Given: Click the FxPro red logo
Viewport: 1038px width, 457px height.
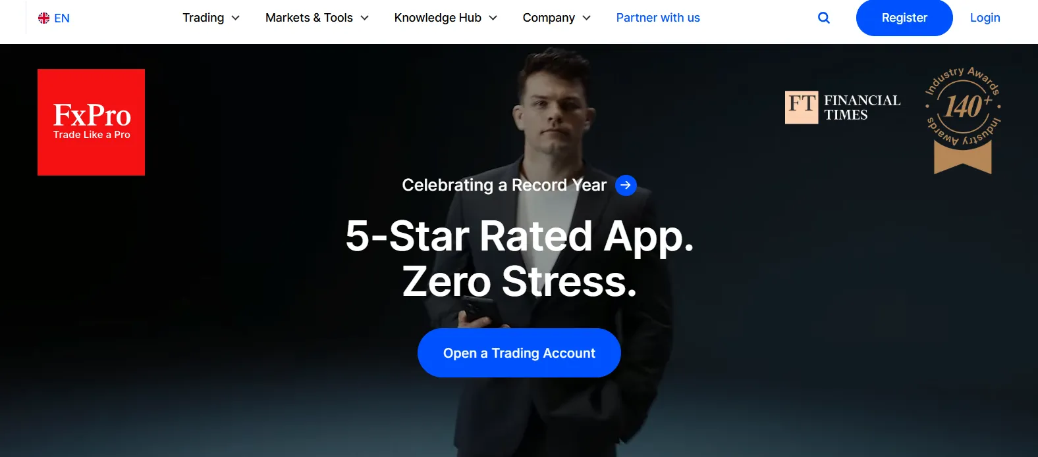Looking at the screenshot, I should [91, 122].
